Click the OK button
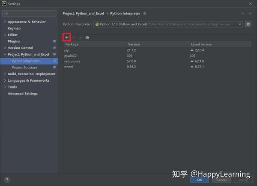 coord(200,180)
